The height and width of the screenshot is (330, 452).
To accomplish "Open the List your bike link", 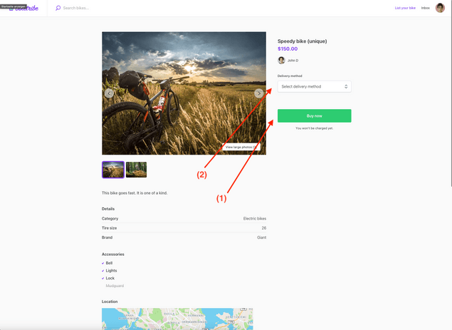I will click(405, 8).
